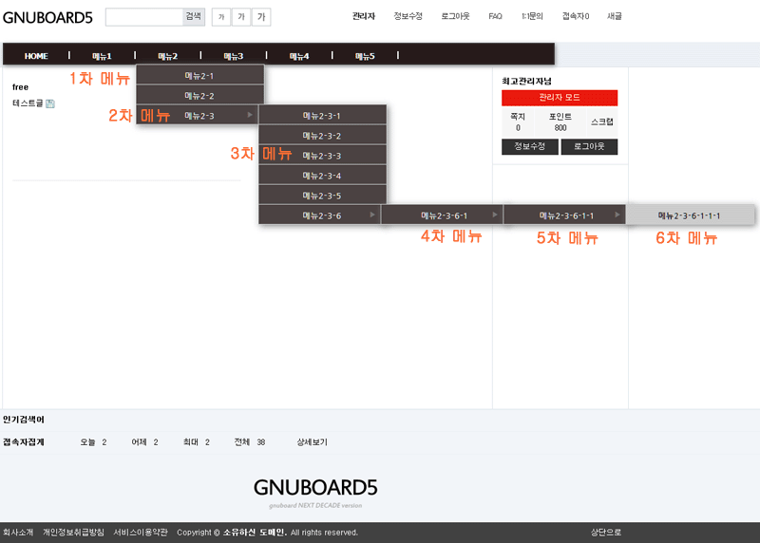Focus the search input field
The height and width of the screenshot is (543, 760).
coord(143,17)
